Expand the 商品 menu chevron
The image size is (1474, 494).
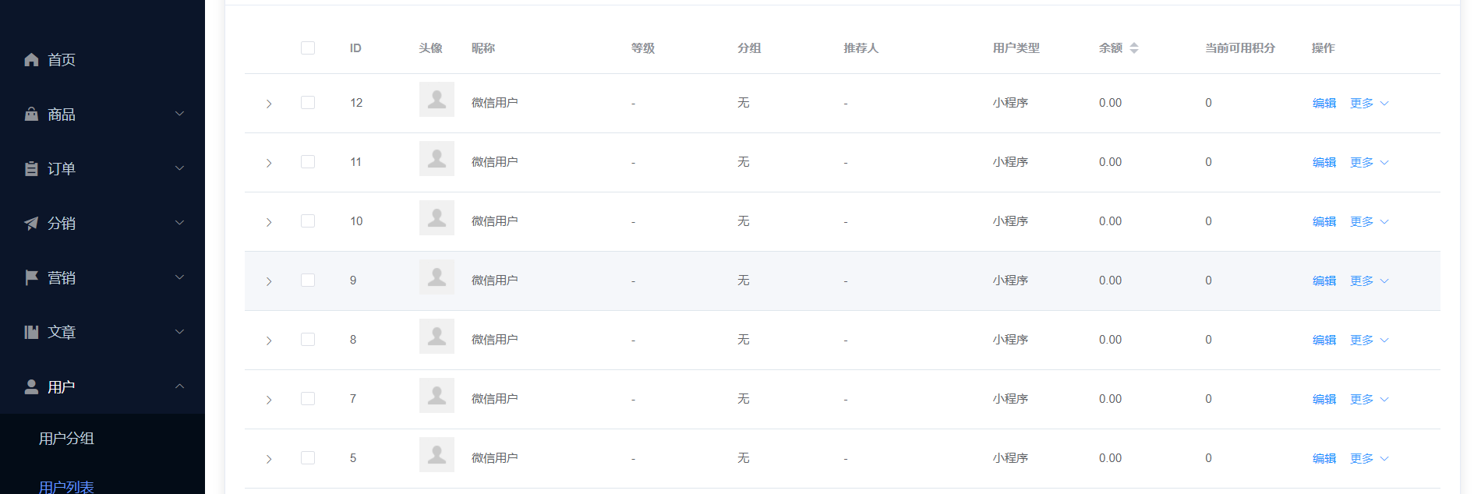tap(179, 114)
